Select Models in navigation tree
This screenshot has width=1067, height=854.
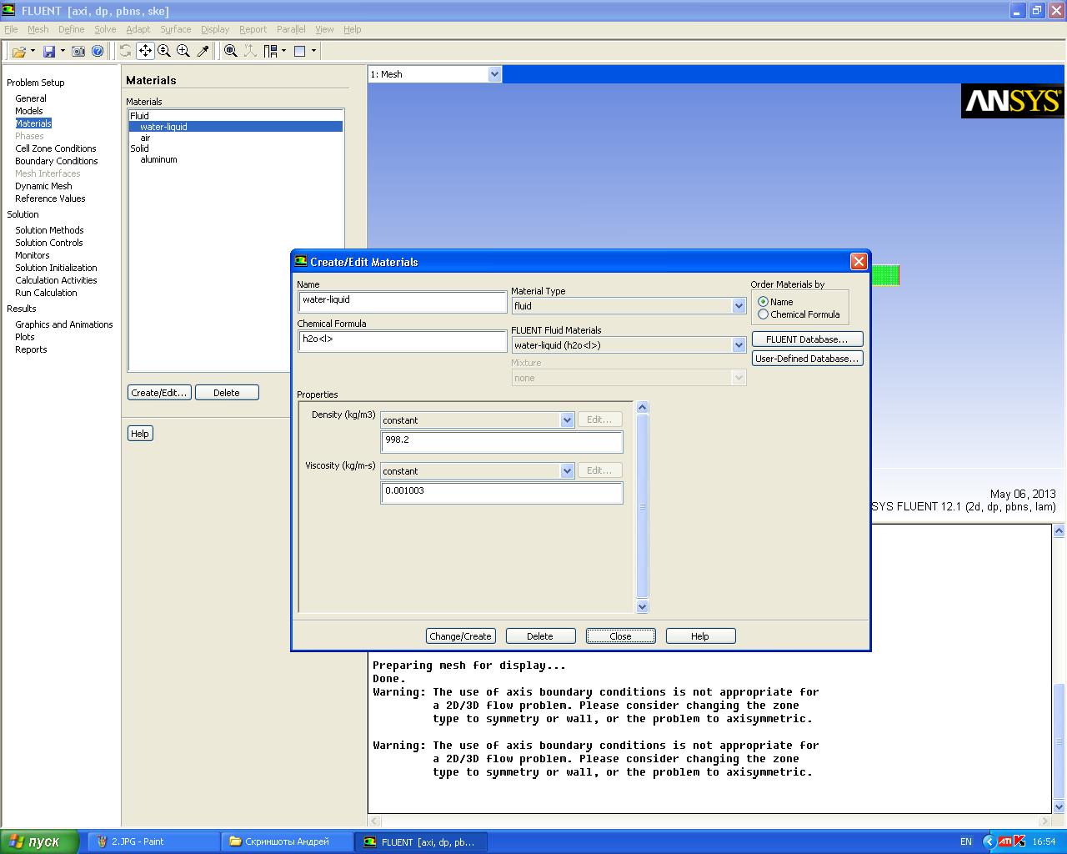tap(29, 111)
